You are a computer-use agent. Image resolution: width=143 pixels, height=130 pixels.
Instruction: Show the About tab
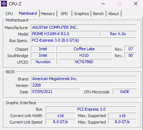pyautogui.click(x=114, y=14)
